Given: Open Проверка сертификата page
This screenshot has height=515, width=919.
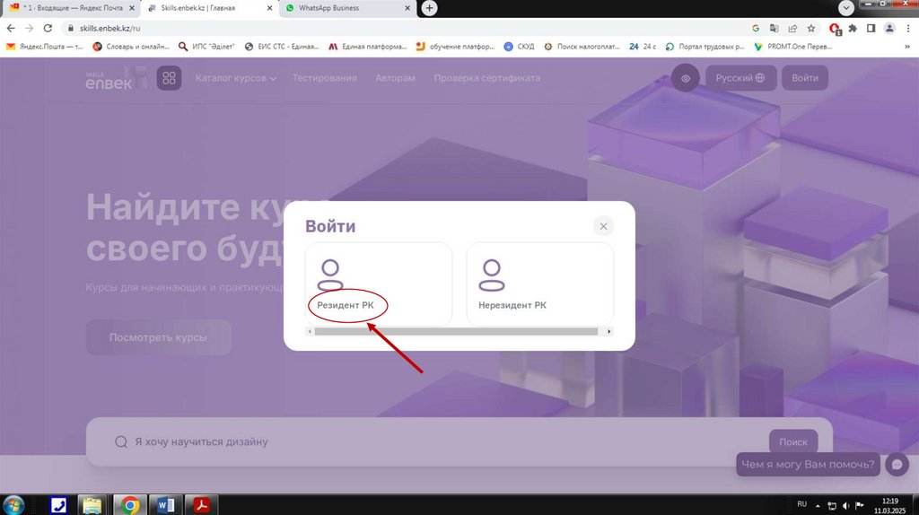Looking at the screenshot, I should pyautogui.click(x=487, y=78).
